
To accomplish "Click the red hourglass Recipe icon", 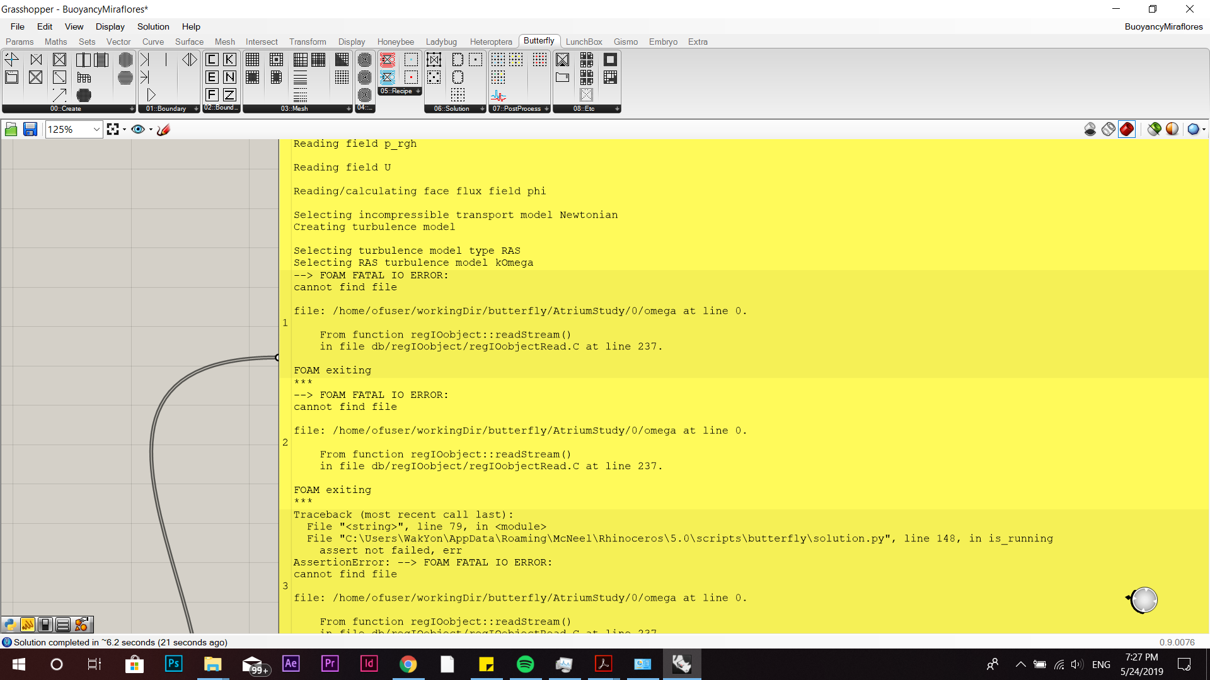I will pyautogui.click(x=388, y=60).
